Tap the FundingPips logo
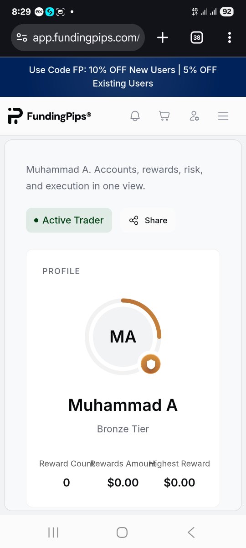This screenshot has height=548, width=246. pos(50,116)
